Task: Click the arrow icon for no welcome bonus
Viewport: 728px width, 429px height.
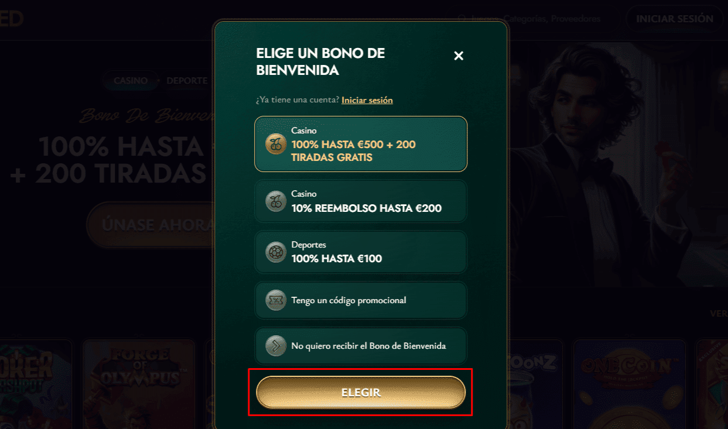Action: point(276,345)
